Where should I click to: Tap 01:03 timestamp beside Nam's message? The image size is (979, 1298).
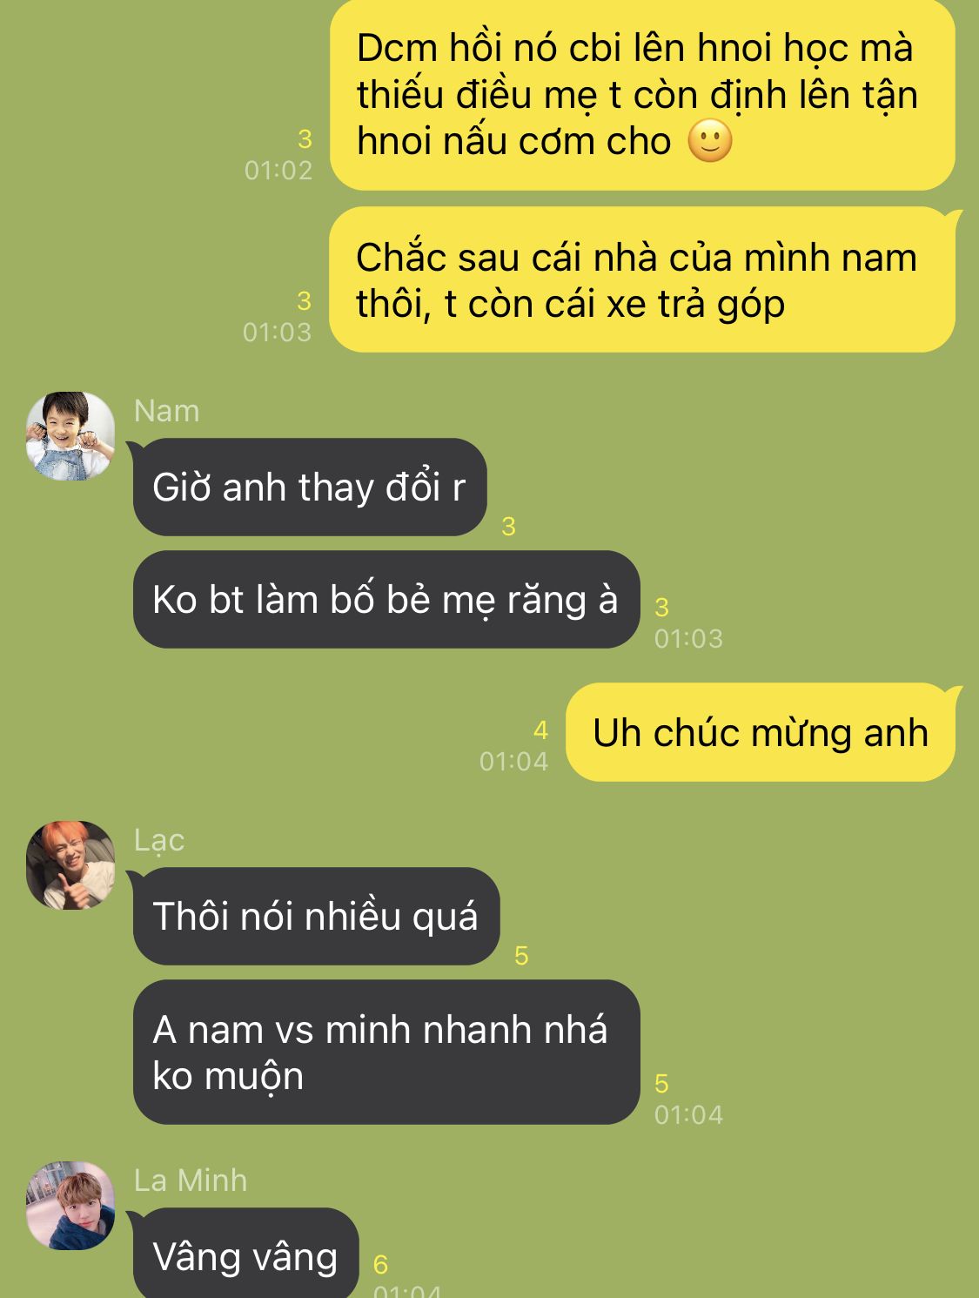(688, 638)
